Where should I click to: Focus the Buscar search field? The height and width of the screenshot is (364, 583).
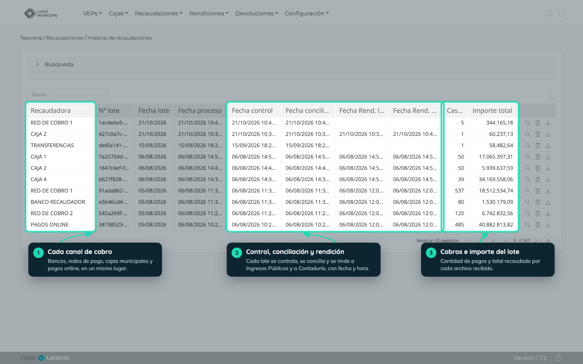[67, 95]
